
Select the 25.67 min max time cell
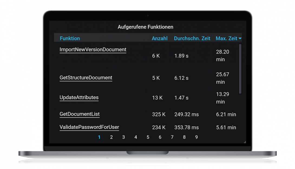point(222,78)
